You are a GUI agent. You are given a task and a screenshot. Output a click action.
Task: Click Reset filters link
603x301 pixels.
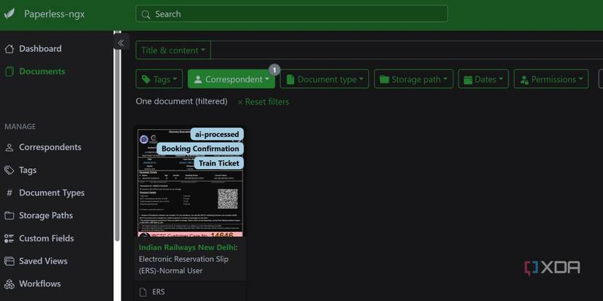[x=263, y=101]
